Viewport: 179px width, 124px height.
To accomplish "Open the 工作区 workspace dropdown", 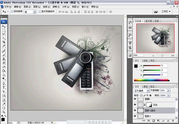I will click(x=166, y=11).
